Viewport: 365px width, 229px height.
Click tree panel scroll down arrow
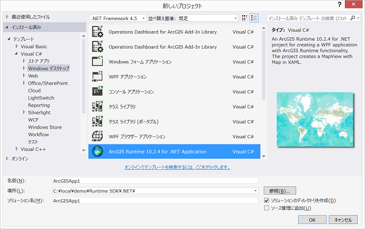coord(83,150)
